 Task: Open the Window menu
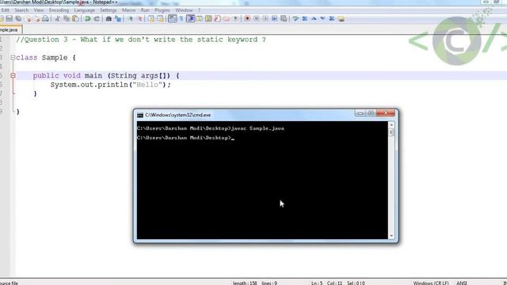[x=184, y=10]
